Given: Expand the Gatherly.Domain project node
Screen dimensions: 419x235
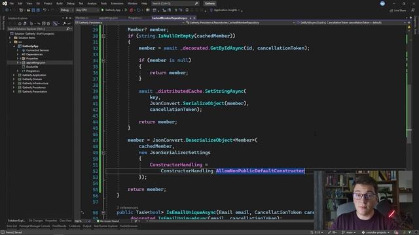Looking at the screenshot, I should click(x=14, y=79).
